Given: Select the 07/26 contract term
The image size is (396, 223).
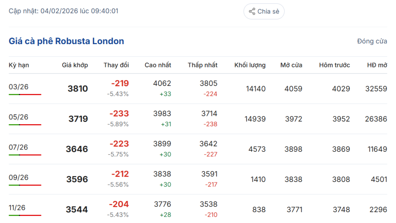Looking at the screenshot, I should tap(19, 147).
